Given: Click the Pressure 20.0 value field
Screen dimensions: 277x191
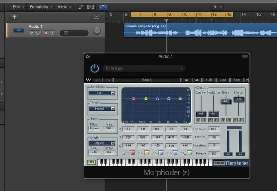Looking at the screenshot, I should point(214,129).
